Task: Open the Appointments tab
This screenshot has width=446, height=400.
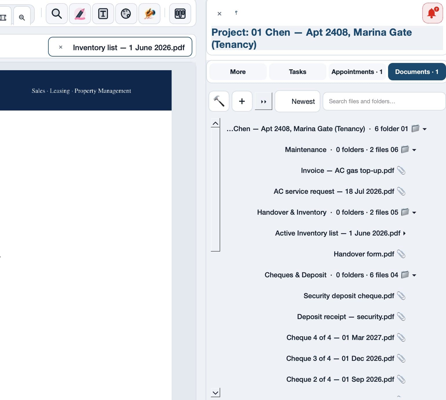Action: [x=357, y=72]
